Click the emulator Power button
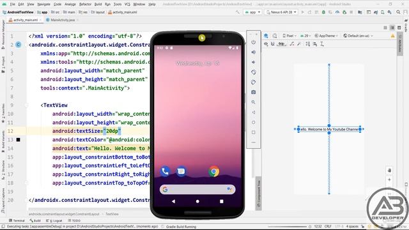Image resolution: width=409 pixels, height=230 pixels. (x=253, y=42)
